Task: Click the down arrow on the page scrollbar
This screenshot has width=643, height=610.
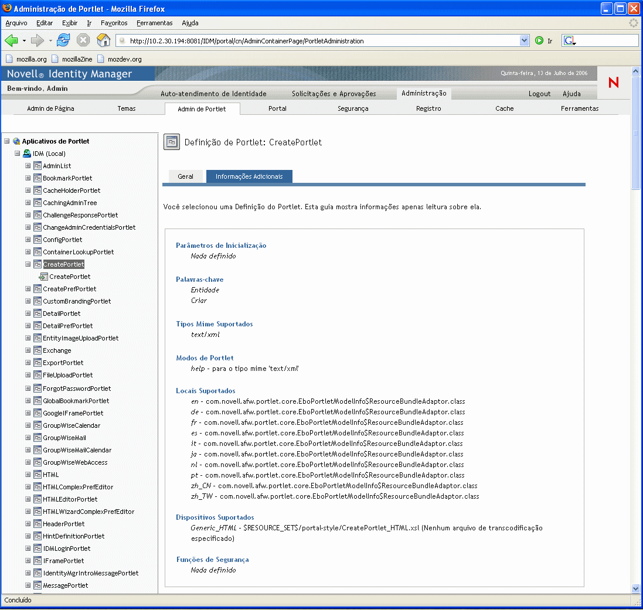Action: [x=635, y=588]
